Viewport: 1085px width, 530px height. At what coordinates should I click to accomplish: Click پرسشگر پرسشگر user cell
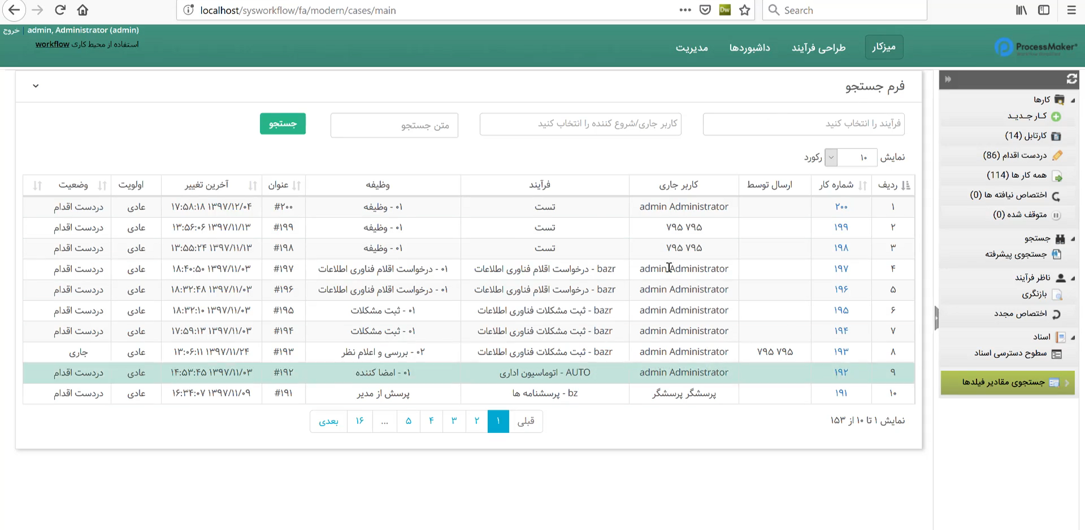684,393
